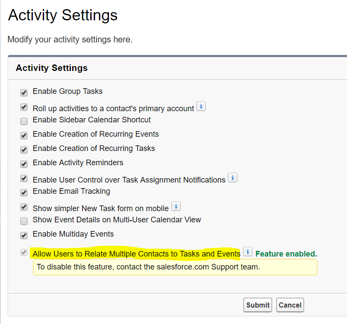Enable Sidebar Calendar Shortcut checkbox
Screen dimensions: 347x324
tap(24, 121)
